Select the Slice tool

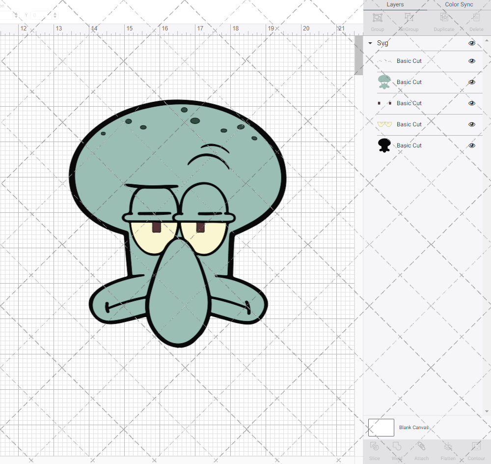pyautogui.click(x=374, y=446)
